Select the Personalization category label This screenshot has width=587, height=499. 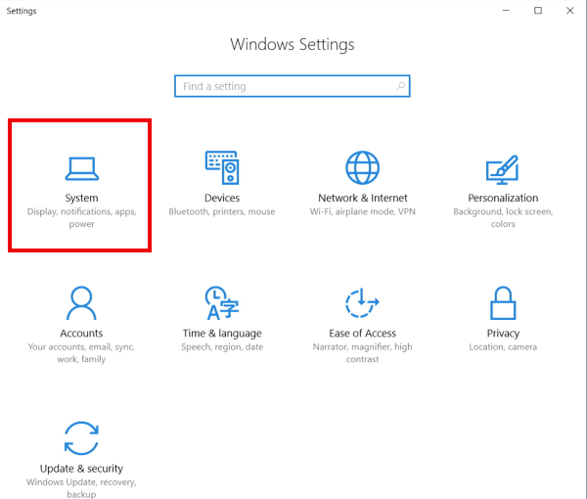click(x=503, y=198)
